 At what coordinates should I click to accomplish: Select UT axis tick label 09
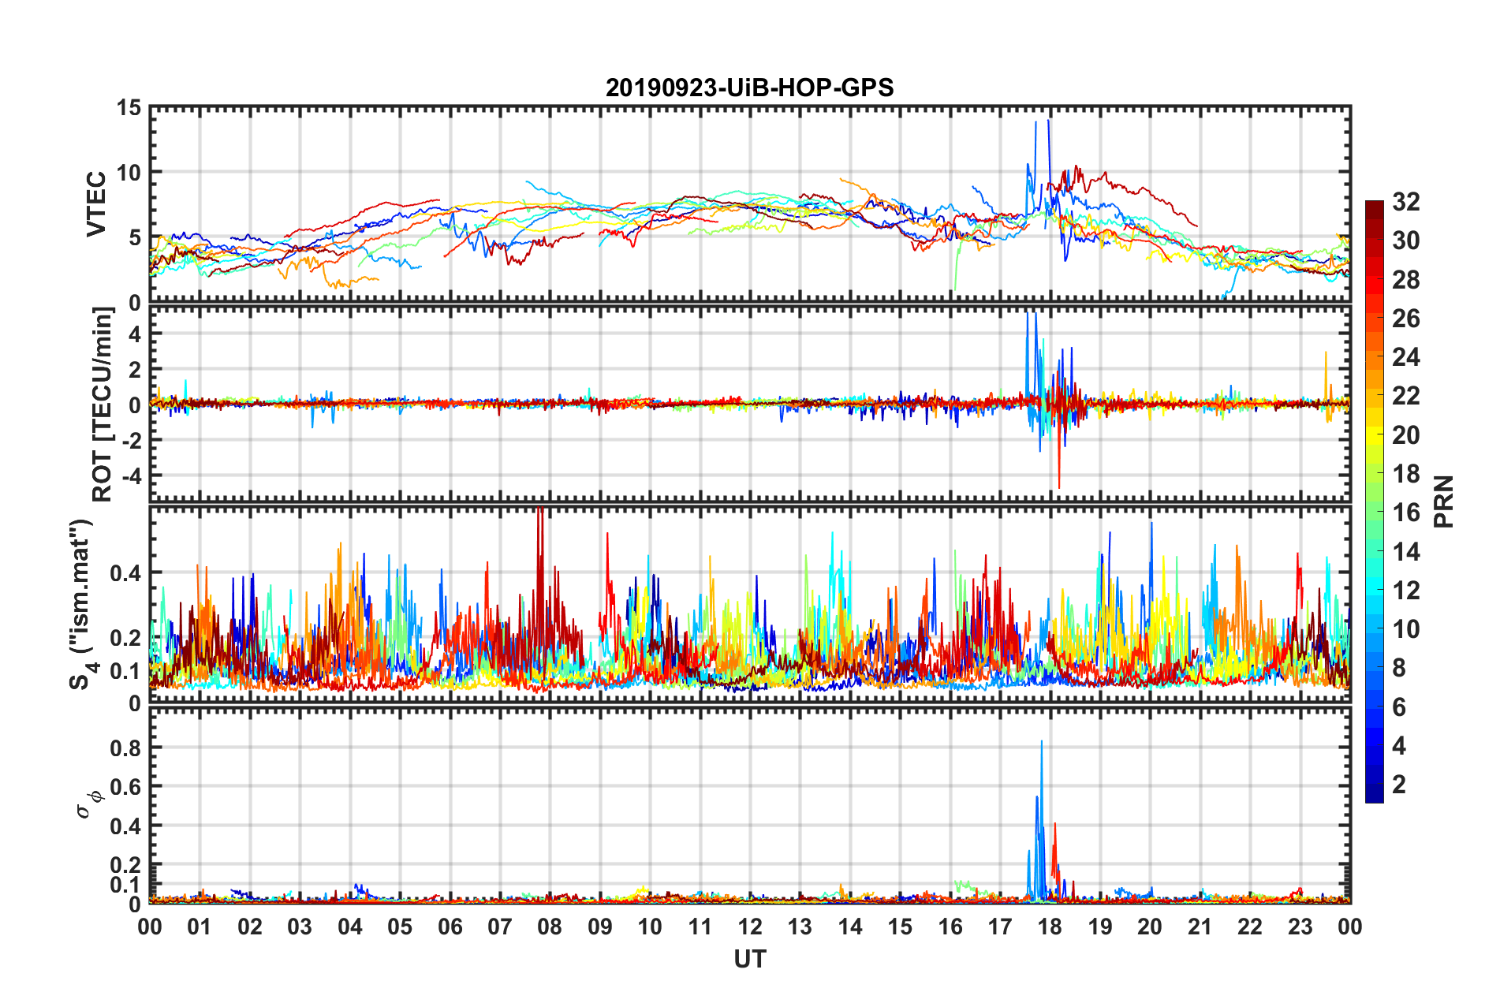tap(600, 927)
